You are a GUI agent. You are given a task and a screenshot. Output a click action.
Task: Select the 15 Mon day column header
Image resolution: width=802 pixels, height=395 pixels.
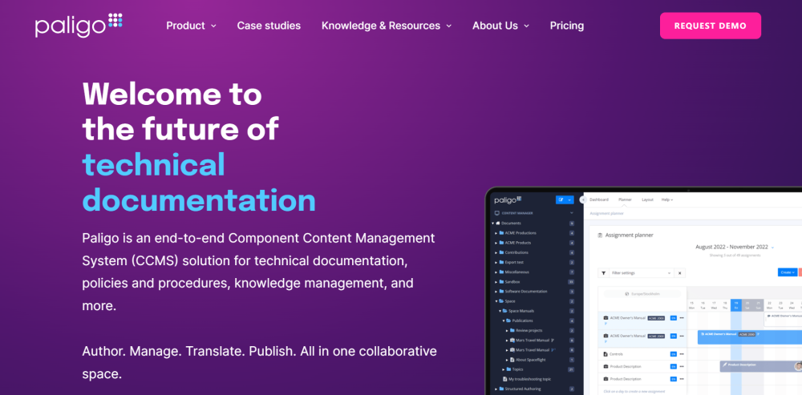coord(691,305)
